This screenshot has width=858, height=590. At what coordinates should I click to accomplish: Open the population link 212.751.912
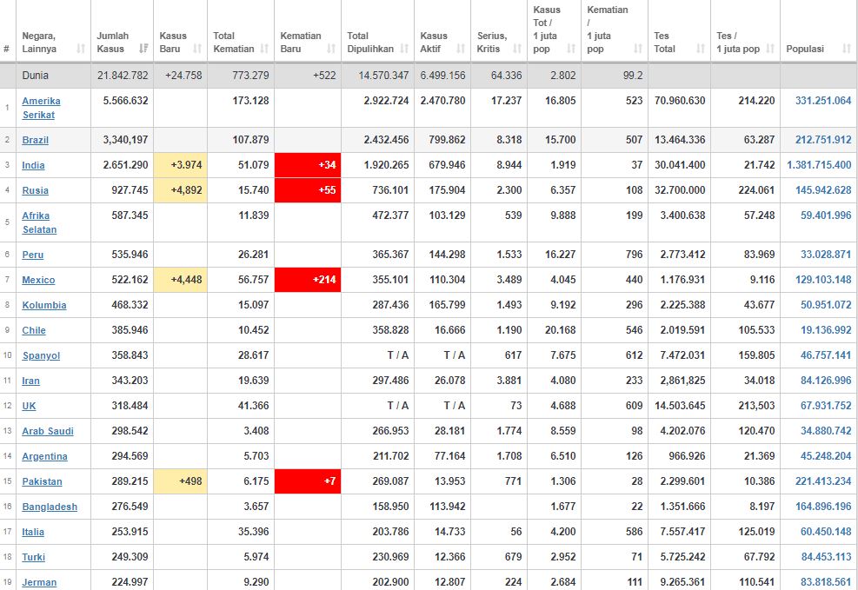tap(823, 140)
